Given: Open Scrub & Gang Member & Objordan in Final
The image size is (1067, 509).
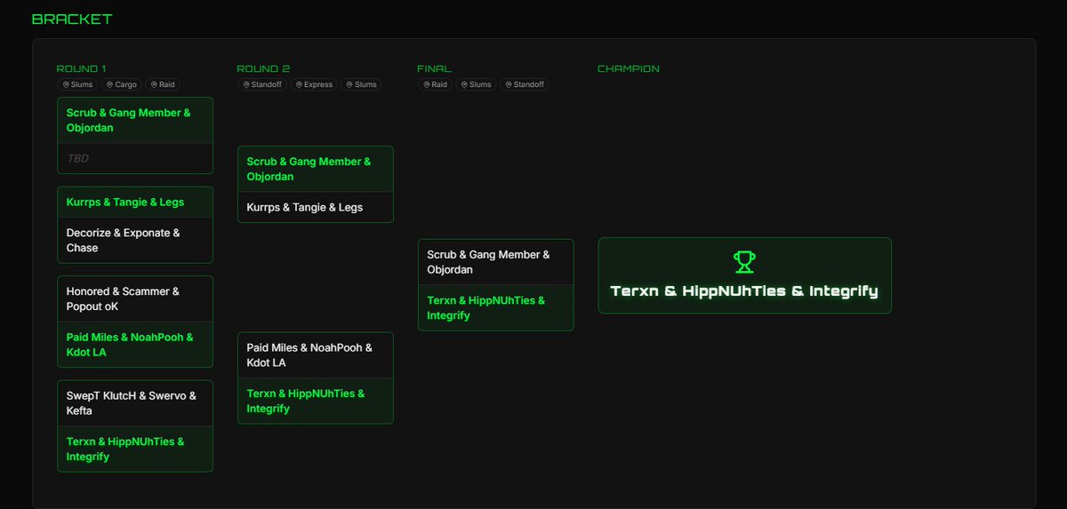Looking at the screenshot, I should click(496, 262).
